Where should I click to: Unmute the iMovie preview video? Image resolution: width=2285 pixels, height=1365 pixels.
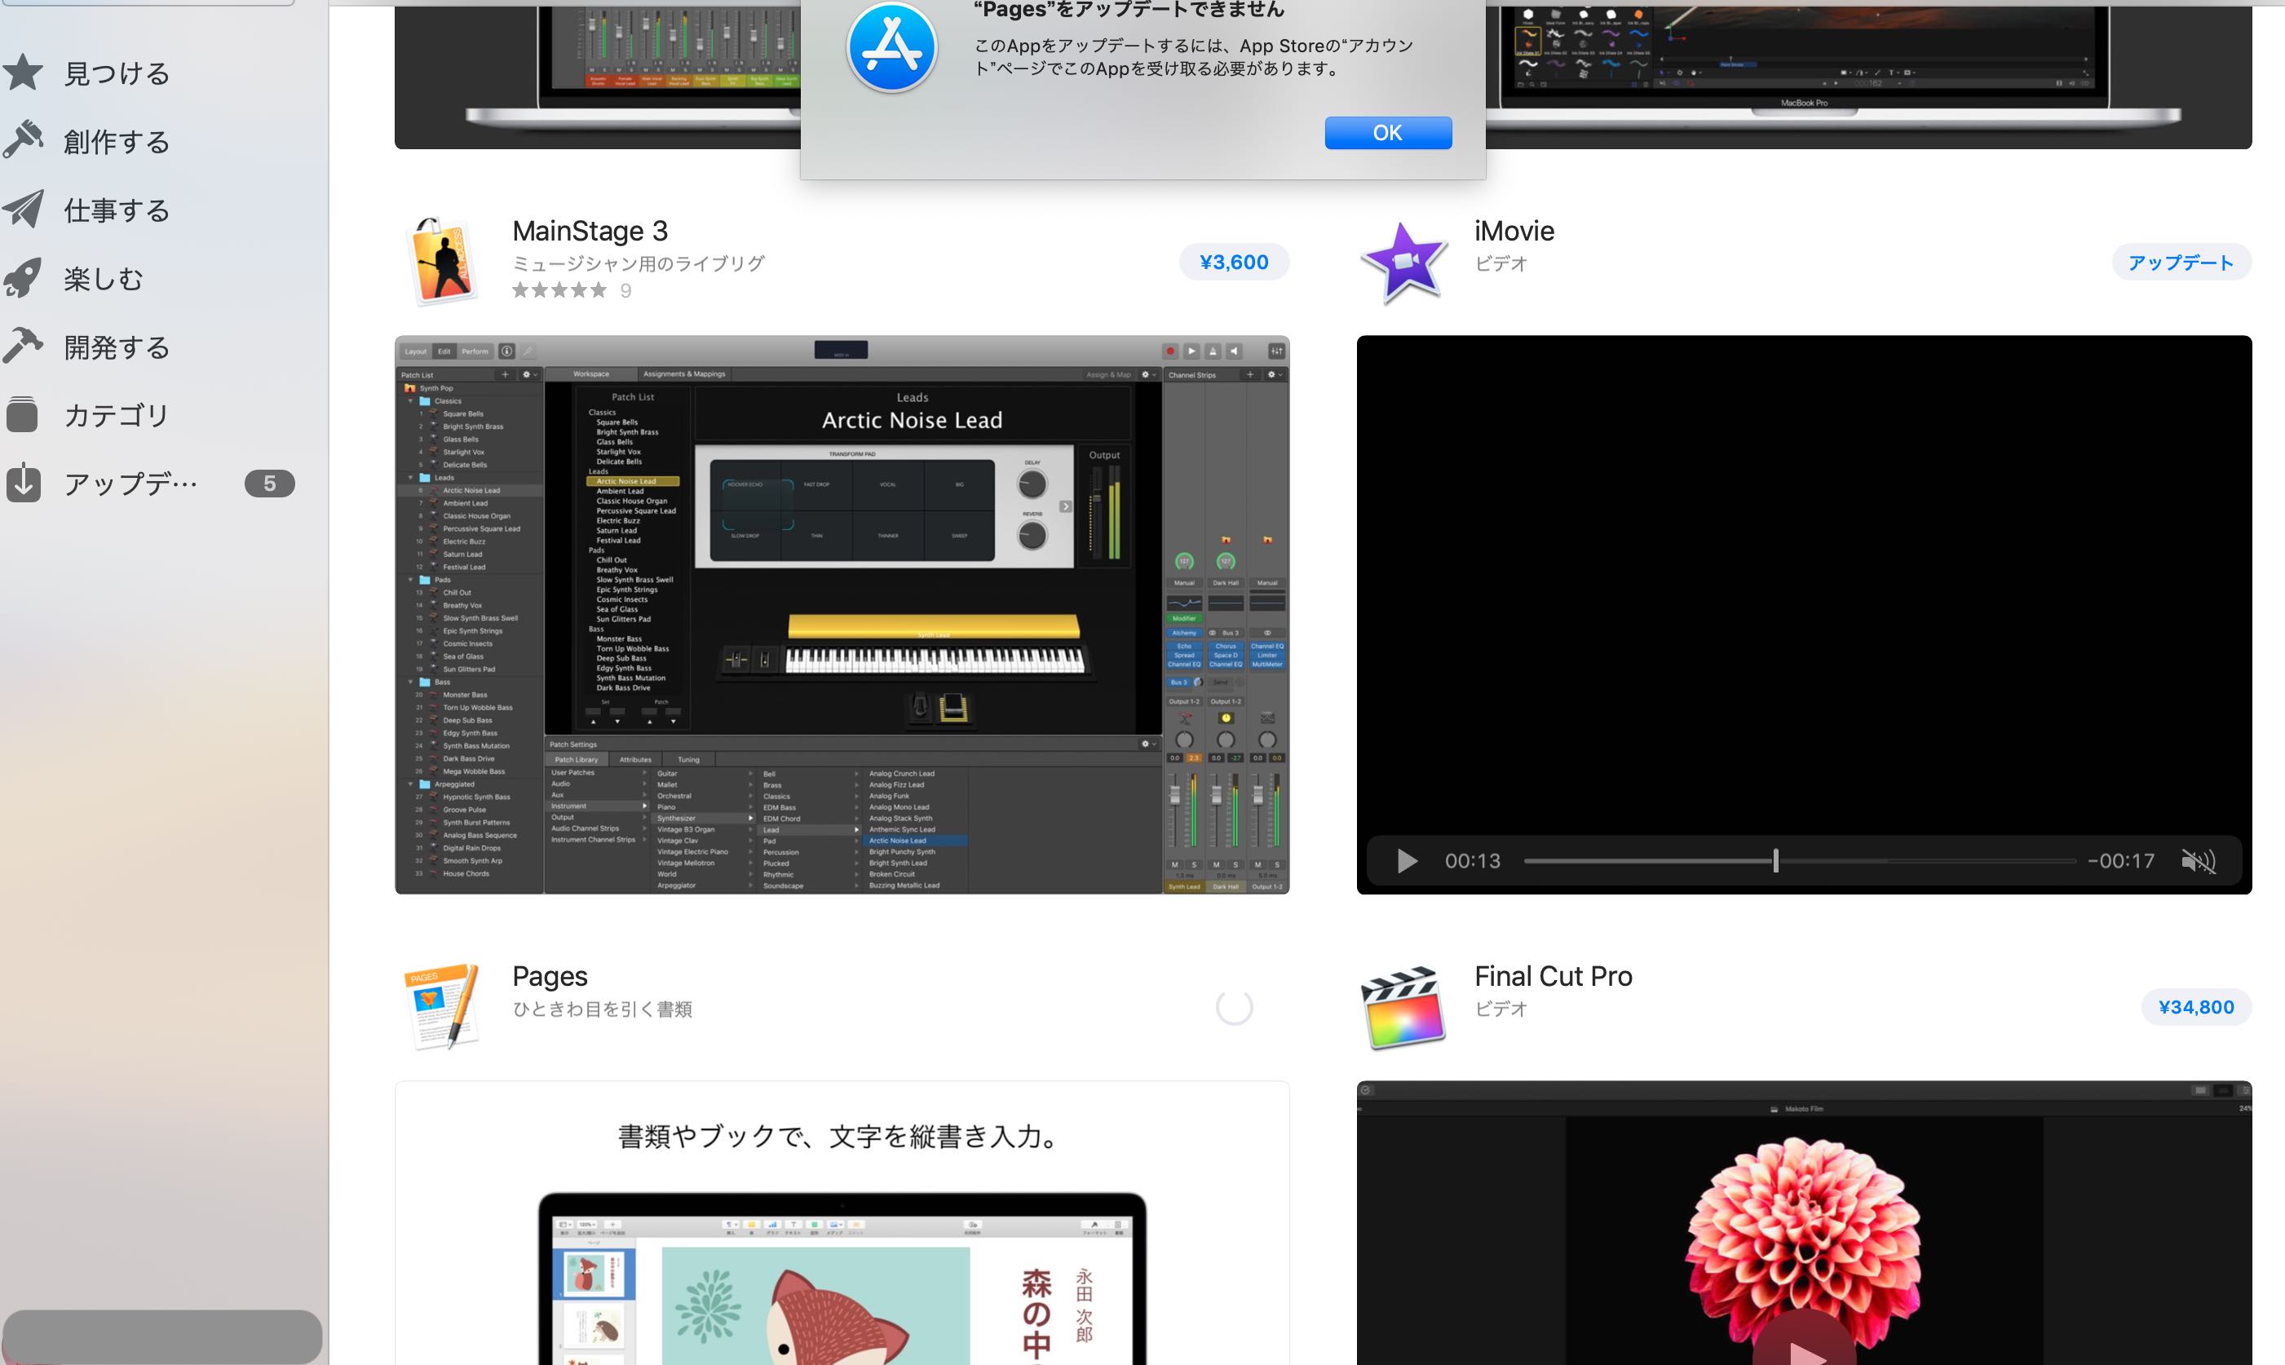(x=2198, y=861)
